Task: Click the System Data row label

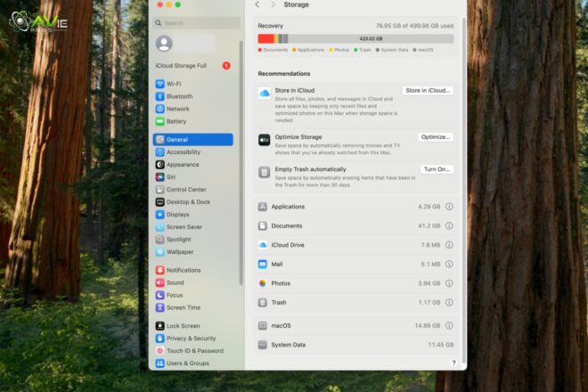Action: [289, 345]
